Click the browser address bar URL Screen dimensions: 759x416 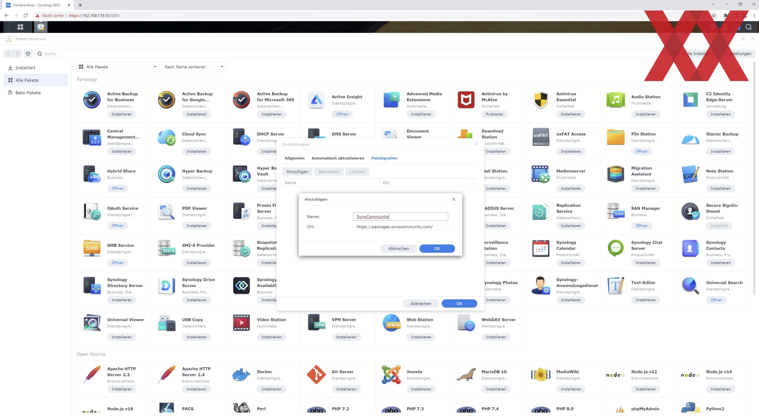pyautogui.click(x=94, y=15)
